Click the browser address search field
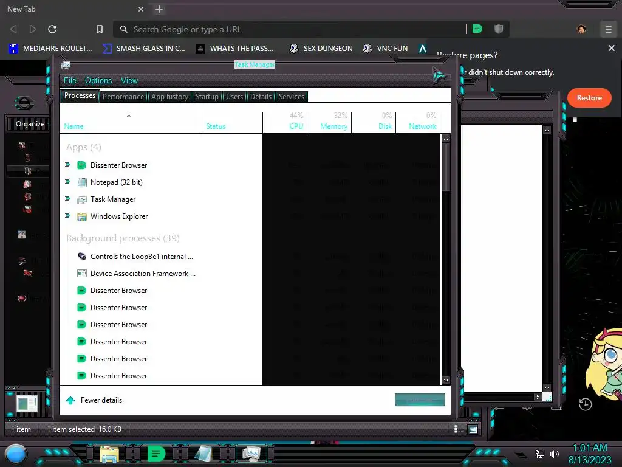 click(293, 29)
